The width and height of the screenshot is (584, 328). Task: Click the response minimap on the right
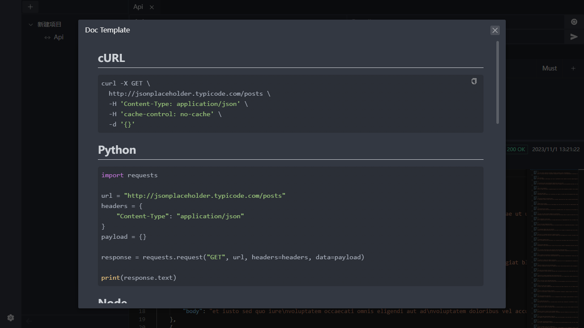tap(555, 248)
